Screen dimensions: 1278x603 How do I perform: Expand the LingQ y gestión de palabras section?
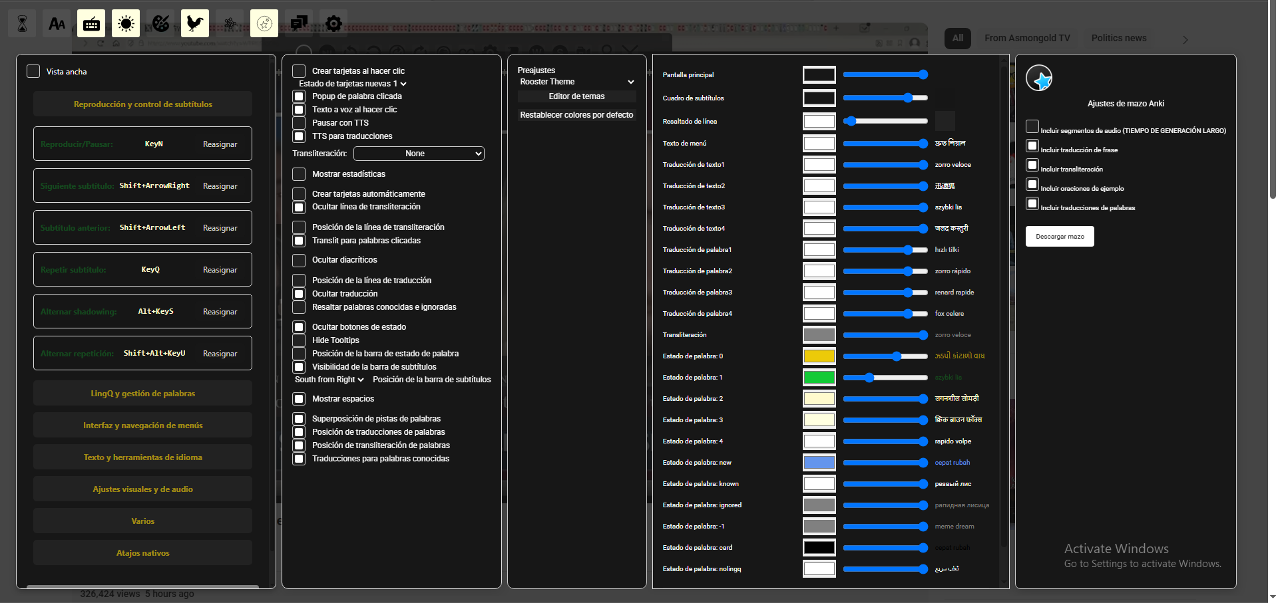point(142,394)
